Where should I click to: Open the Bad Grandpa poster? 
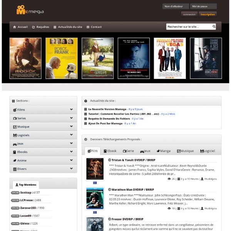point(98,58)
